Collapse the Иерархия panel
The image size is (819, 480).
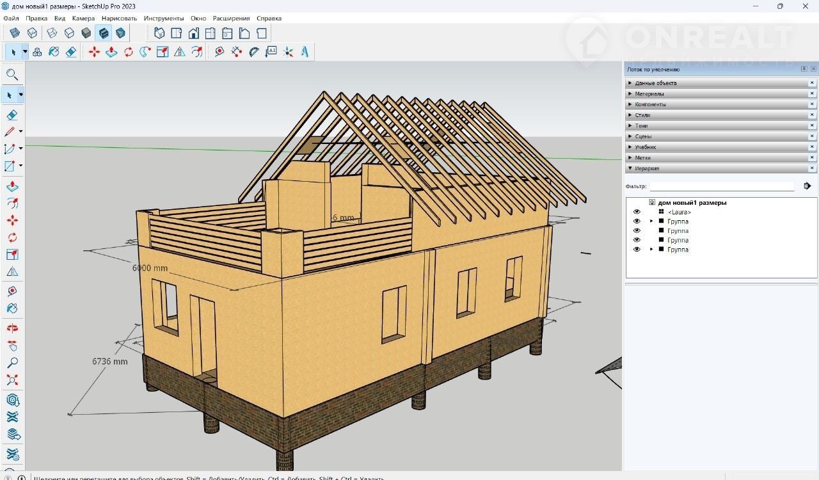(646, 168)
